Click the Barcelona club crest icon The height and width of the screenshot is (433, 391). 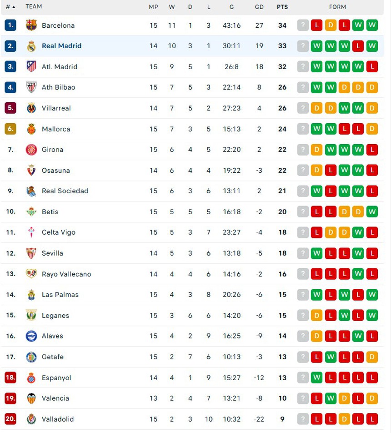(31, 25)
